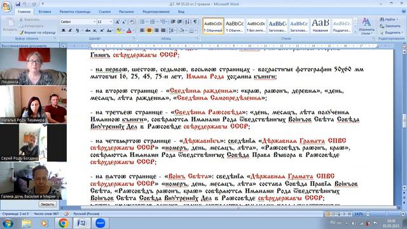Switch to the Вид tab

point(181,11)
